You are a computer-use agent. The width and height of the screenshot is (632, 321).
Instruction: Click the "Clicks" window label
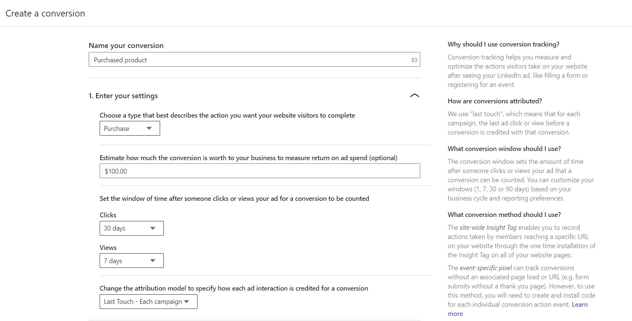pyautogui.click(x=108, y=215)
